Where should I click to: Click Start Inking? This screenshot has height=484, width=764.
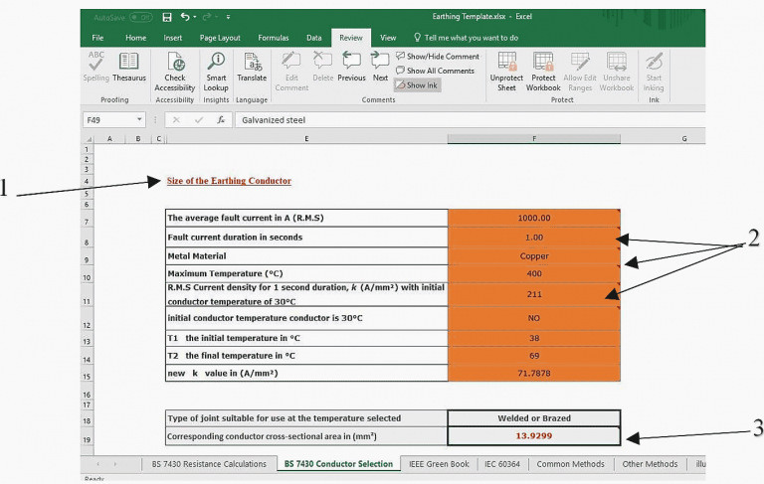click(x=654, y=72)
